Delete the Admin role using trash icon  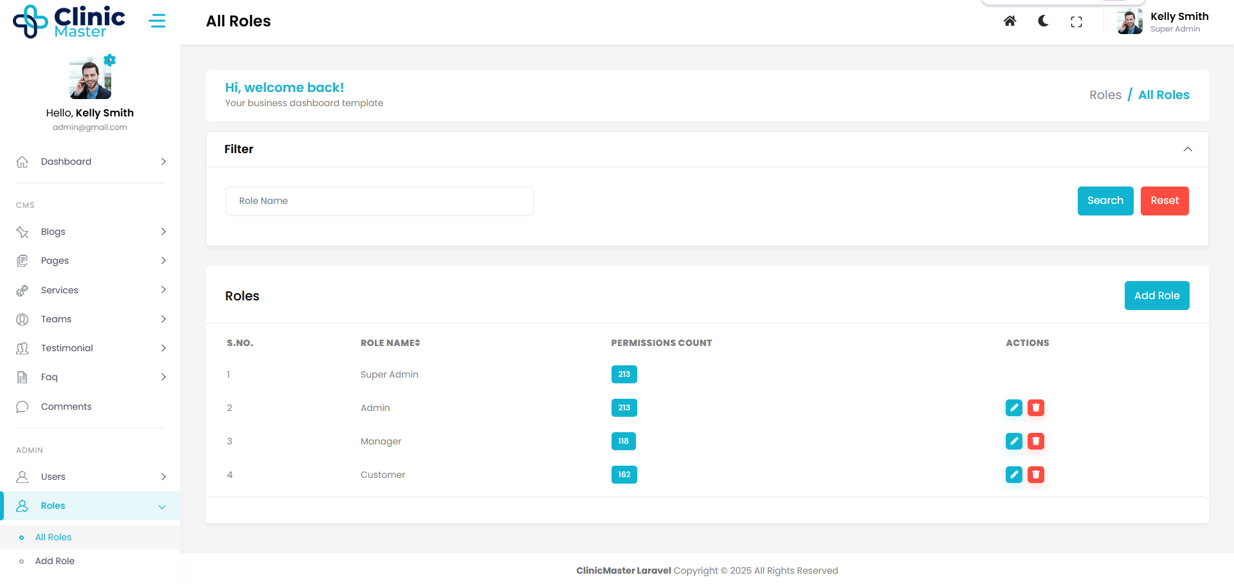tap(1035, 408)
